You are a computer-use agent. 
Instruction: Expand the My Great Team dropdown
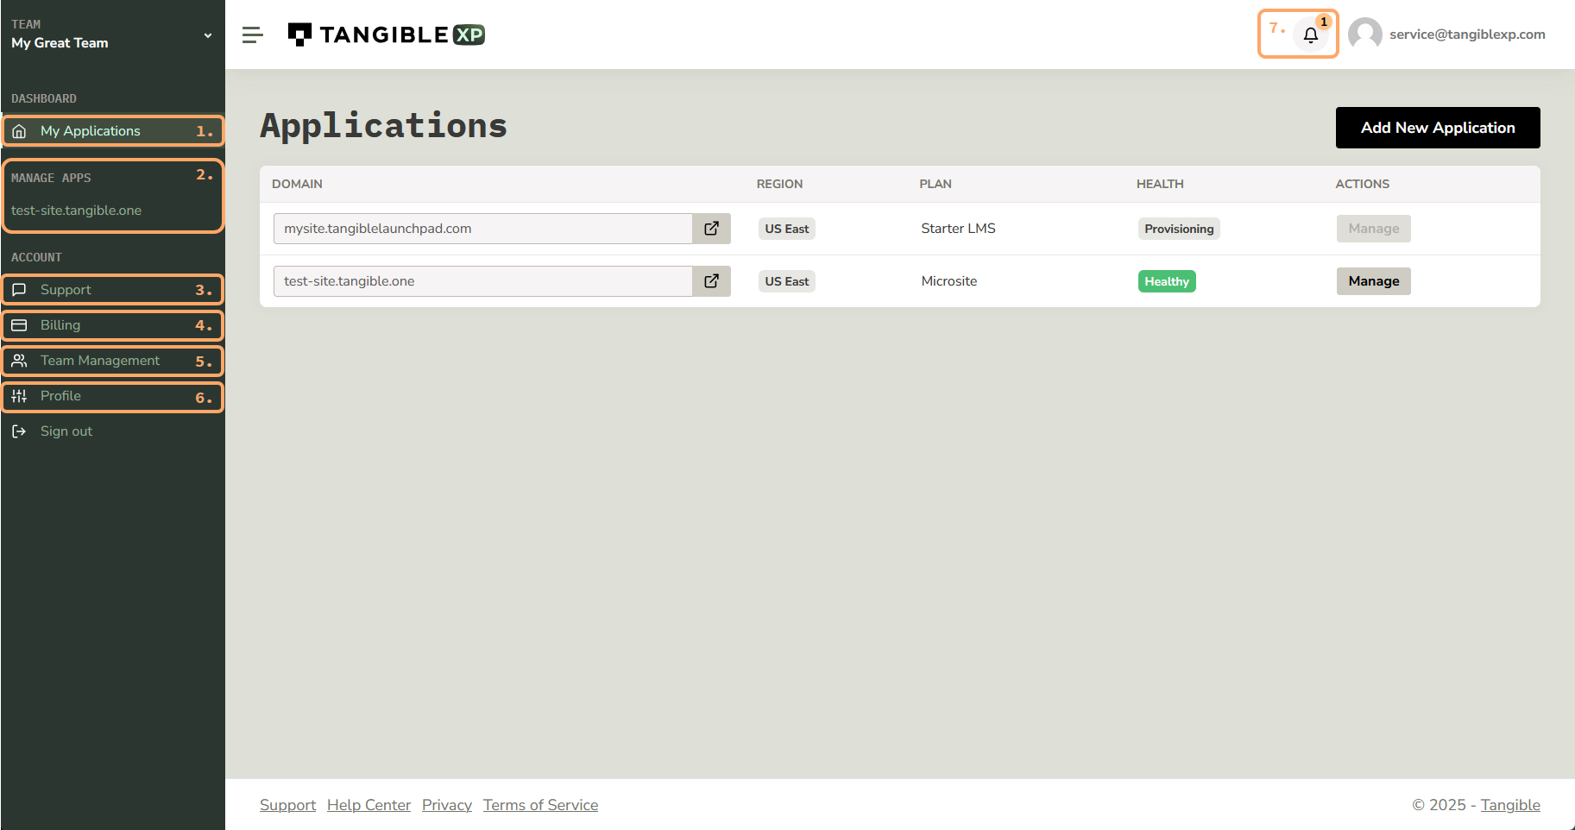pyautogui.click(x=207, y=35)
